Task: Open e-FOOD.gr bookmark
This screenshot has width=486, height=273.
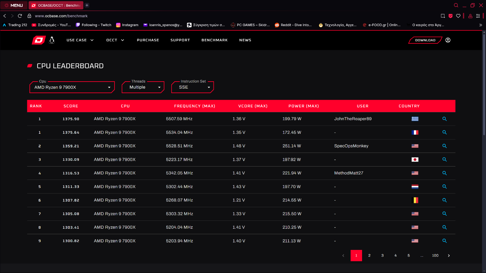Action: (x=382, y=25)
